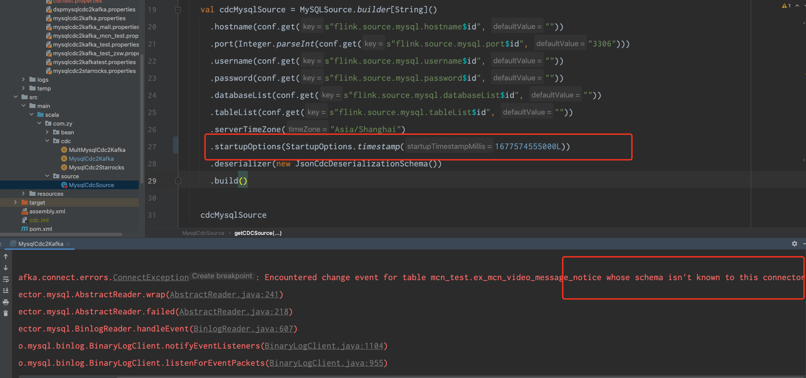Click the .build() call on line 29

click(229, 181)
